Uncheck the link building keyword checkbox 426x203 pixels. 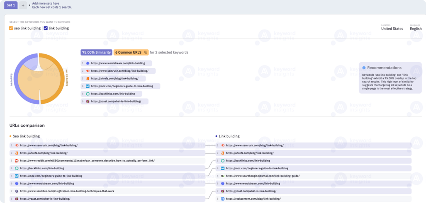(x=46, y=28)
